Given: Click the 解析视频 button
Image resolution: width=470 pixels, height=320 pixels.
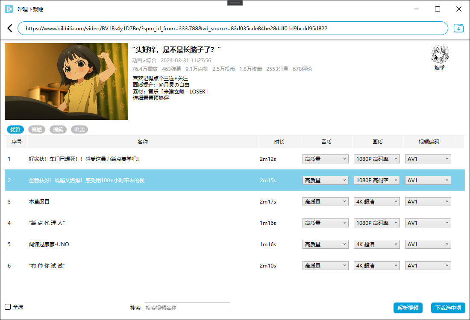Looking at the screenshot, I should [x=408, y=308].
